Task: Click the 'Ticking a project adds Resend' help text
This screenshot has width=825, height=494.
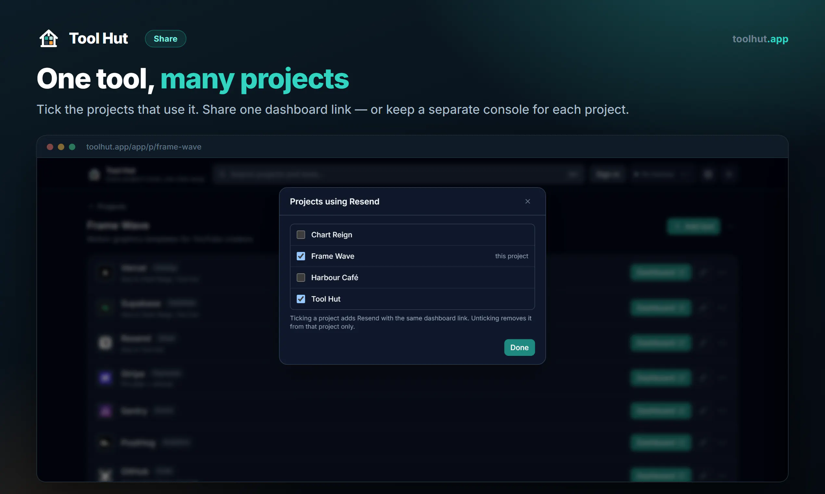Action: [x=411, y=322]
